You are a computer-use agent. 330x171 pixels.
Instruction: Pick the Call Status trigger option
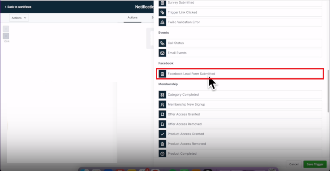(x=240, y=43)
